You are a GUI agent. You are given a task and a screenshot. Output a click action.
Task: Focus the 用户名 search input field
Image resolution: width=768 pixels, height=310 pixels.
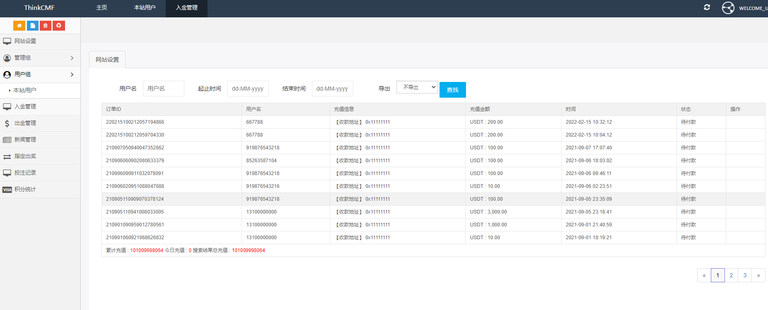coord(163,89)
